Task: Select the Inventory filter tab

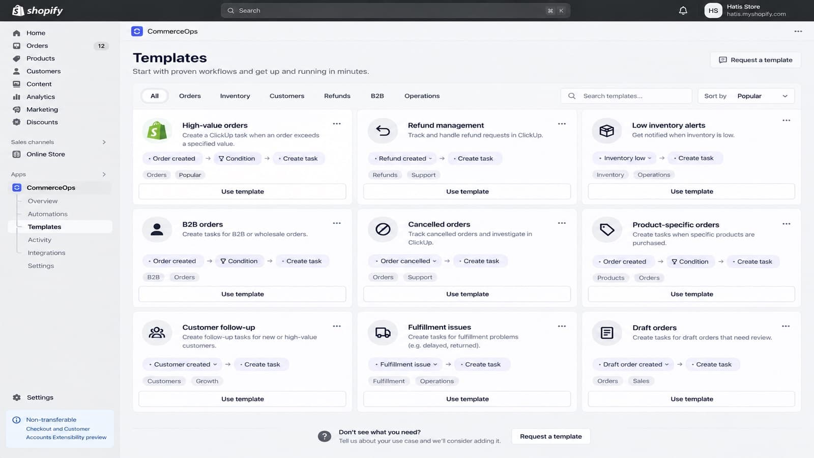Action: 235,96
